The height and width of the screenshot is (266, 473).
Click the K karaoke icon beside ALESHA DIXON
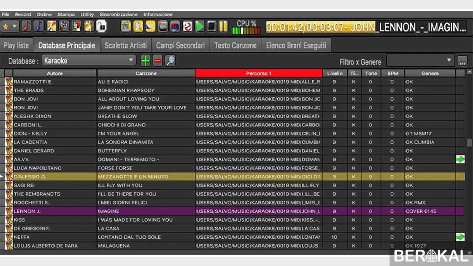click(9, 116)
